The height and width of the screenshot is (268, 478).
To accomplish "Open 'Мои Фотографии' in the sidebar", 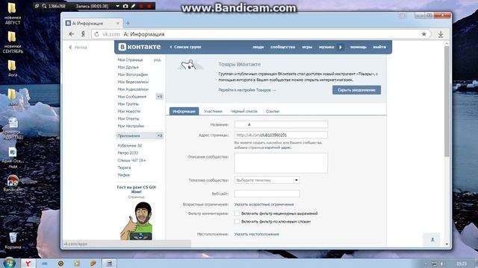I will click(x=133, y=74).
